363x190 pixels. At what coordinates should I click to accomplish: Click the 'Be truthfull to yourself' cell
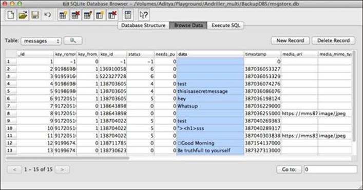tap(210, 150)
